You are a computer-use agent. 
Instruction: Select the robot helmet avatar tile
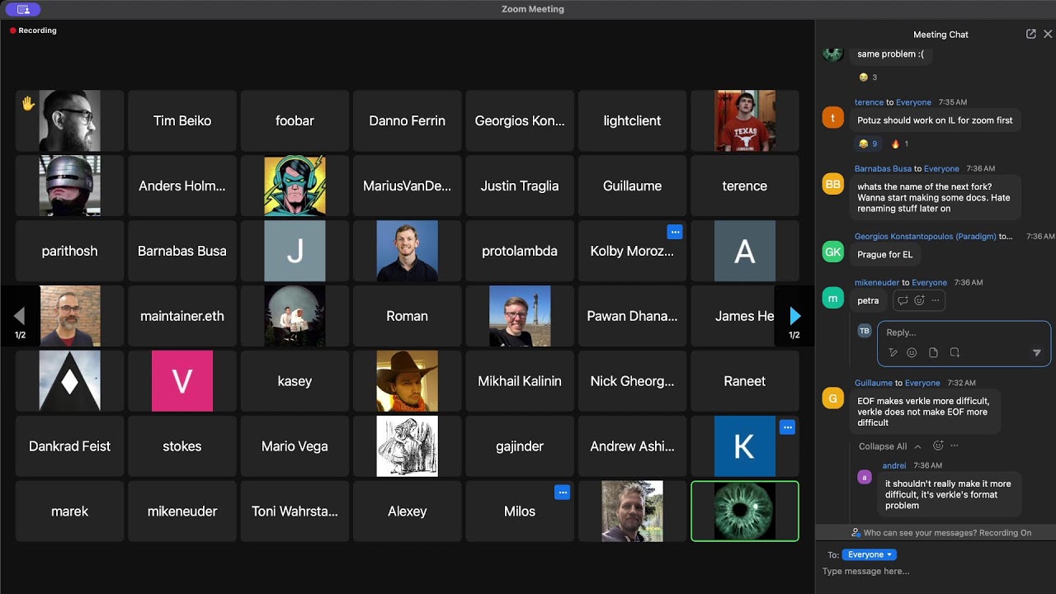(x=70, y=186)
